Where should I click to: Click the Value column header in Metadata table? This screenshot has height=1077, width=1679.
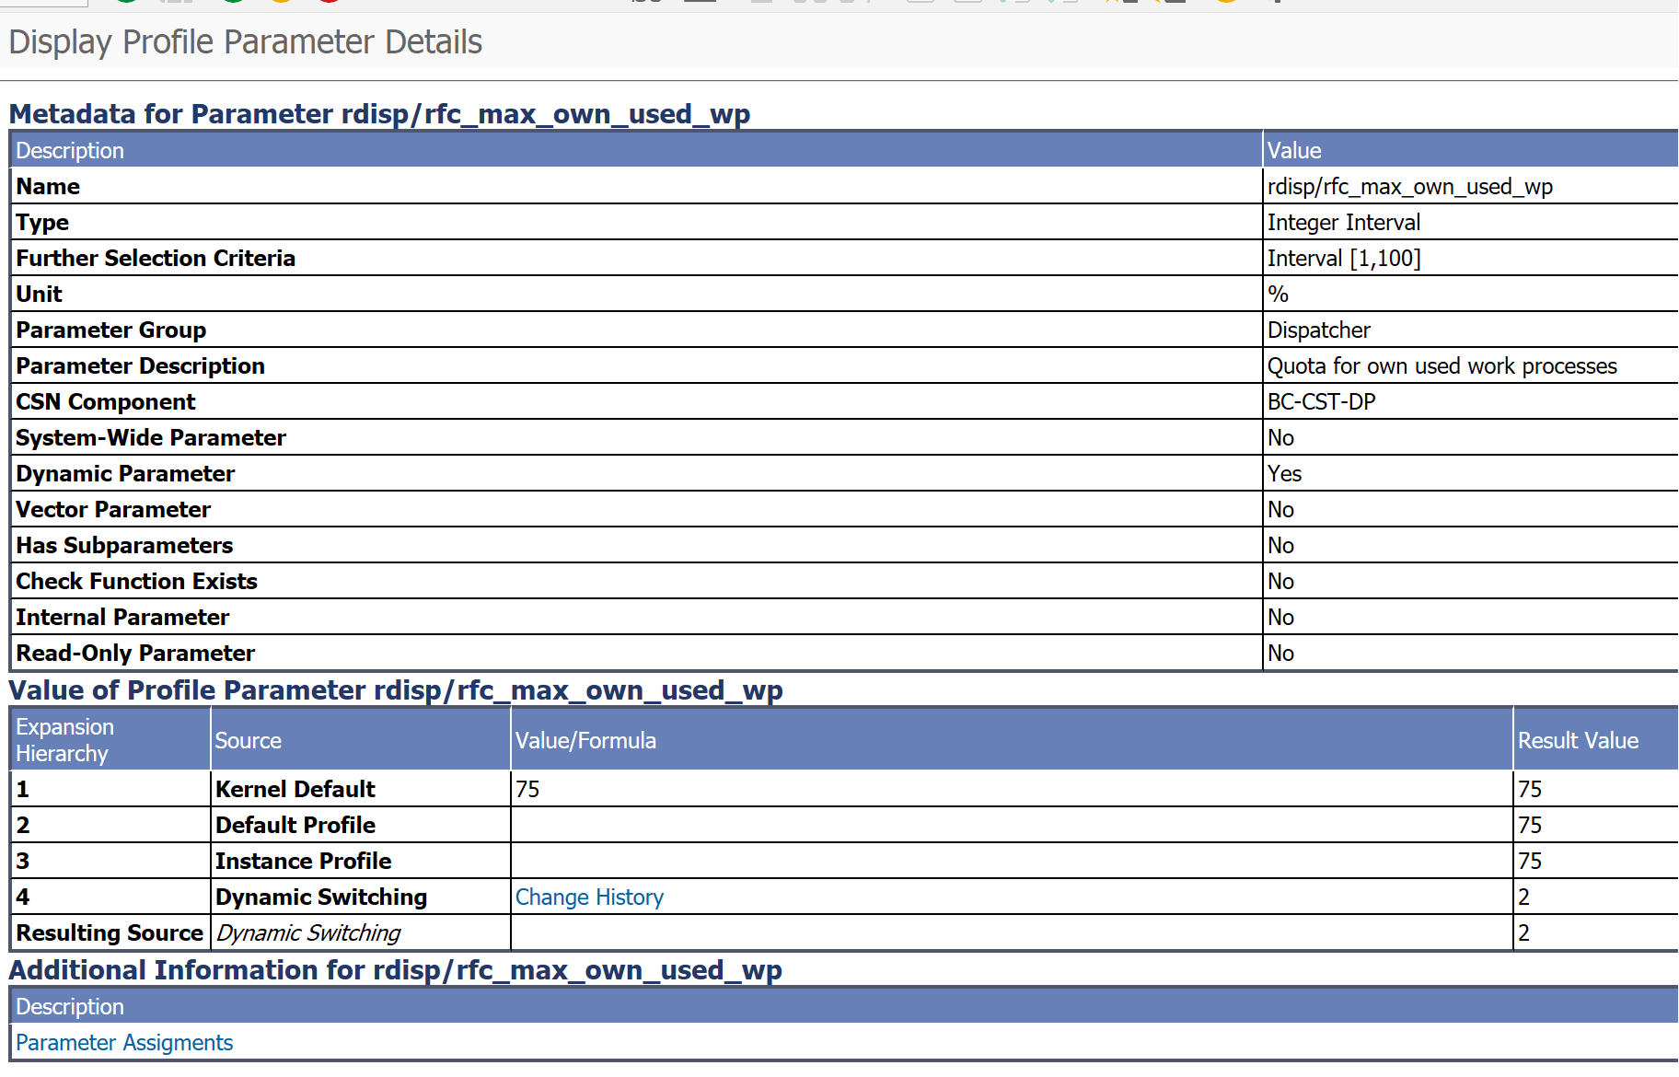[1294, 150]
